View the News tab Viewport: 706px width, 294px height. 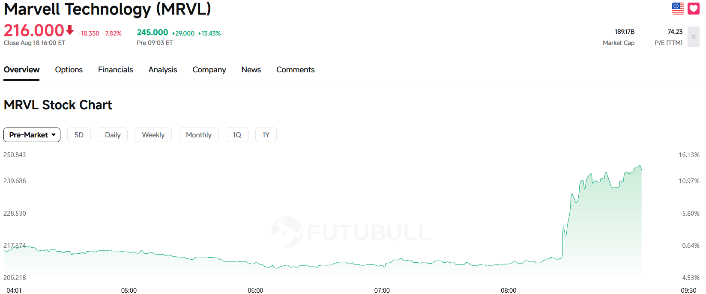click(251, 70)
